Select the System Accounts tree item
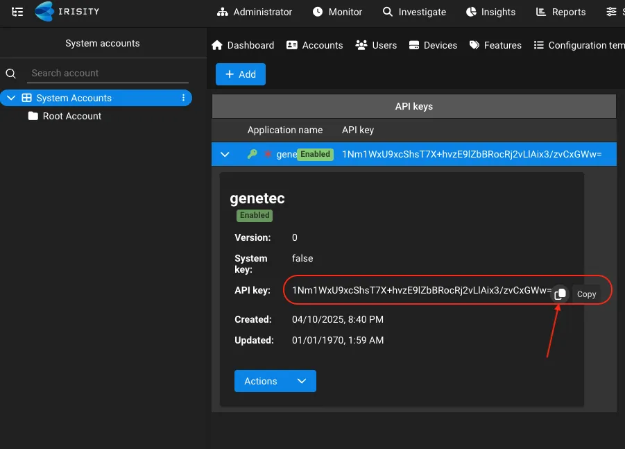 (x=96, y=98)
